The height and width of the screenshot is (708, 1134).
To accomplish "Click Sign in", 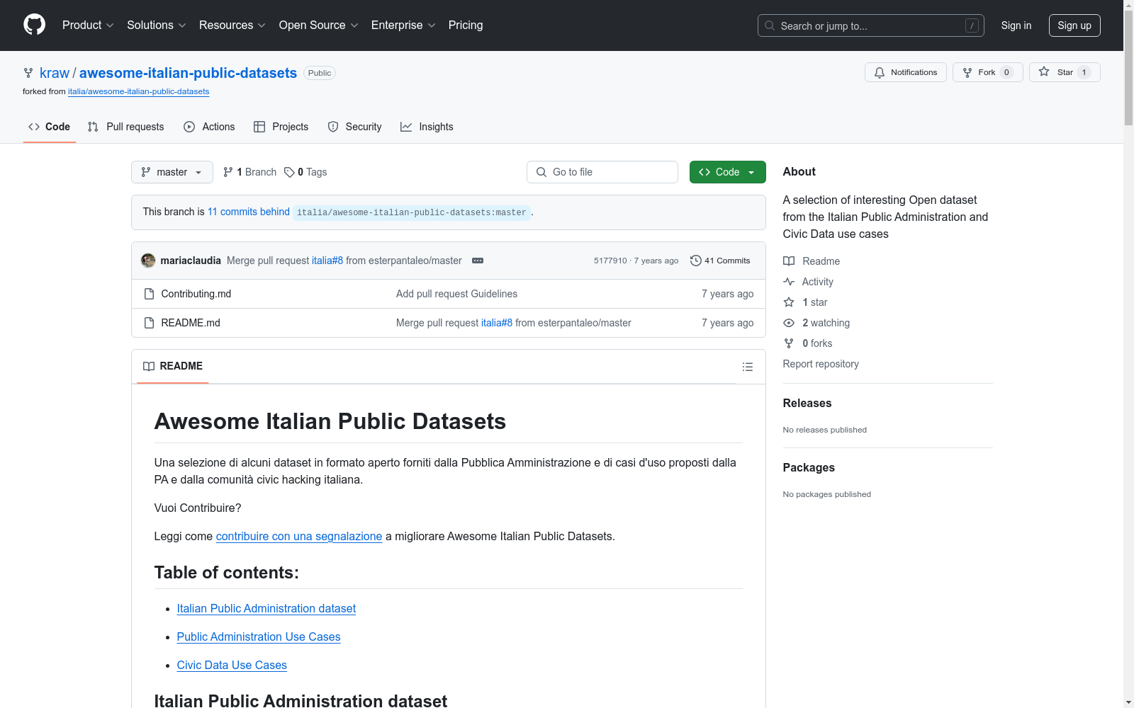I will coord(1016,25).
